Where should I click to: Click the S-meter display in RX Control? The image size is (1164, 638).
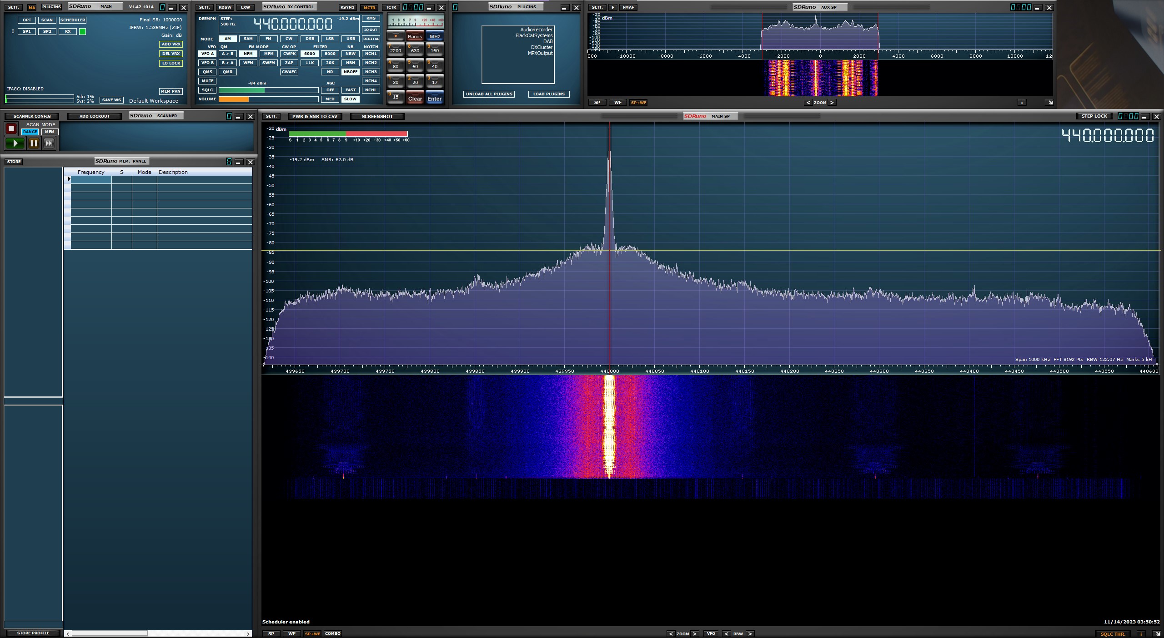[416, 21]
